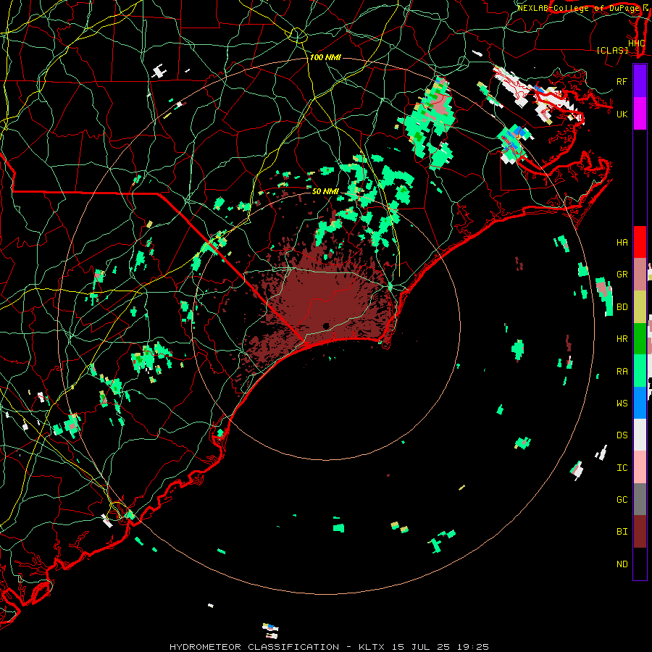This screenshot has height=652, width=652.
Task: Click the gray GC ground clutter swatch
Action: point(640,499)
